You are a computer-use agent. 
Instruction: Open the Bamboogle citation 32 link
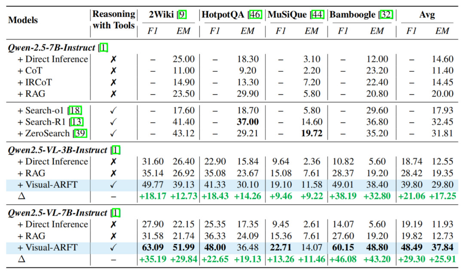point(385,15)
